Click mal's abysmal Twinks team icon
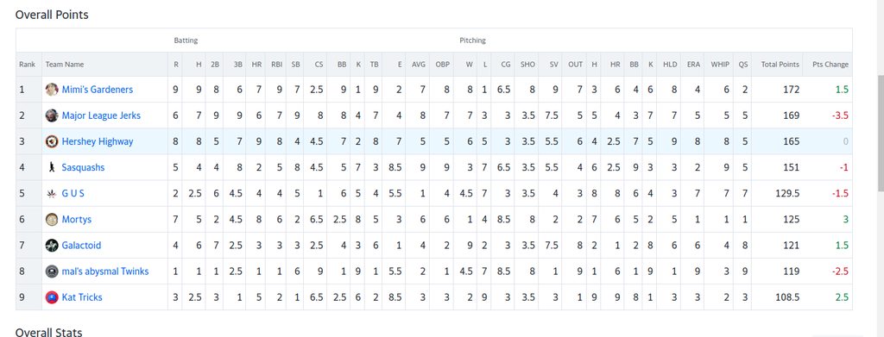Screen dimensions: 884x337 (52, 271)
